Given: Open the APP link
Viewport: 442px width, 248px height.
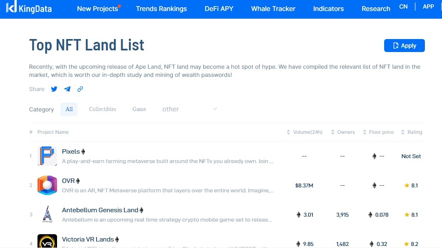Looking at the screenshot, I should click(428, 7).
